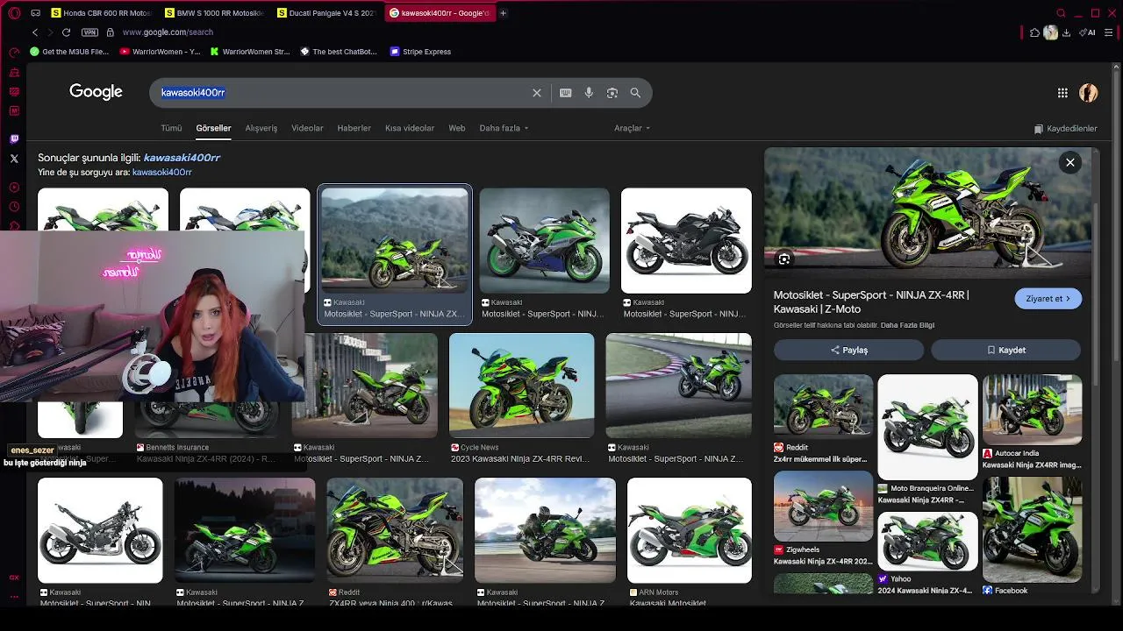Click the Kaydet save button

pos(1005,350)
